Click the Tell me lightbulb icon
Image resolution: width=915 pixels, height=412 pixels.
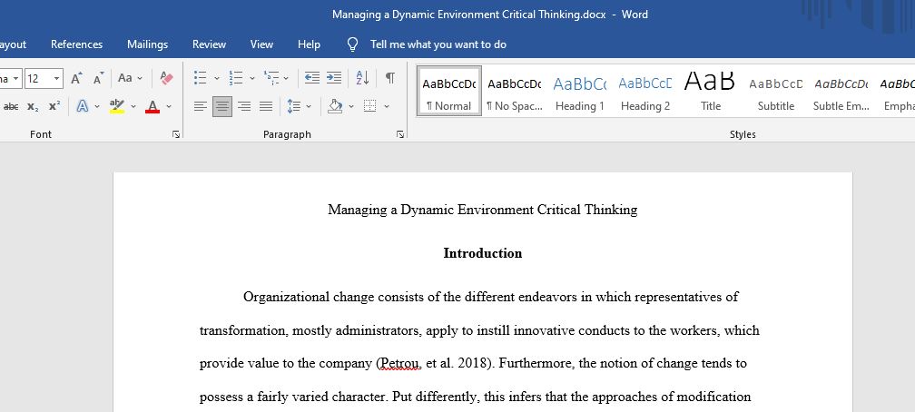point(352,44)
